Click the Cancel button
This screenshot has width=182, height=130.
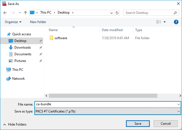pos(166,124)
